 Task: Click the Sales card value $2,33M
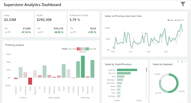[10, 20]
